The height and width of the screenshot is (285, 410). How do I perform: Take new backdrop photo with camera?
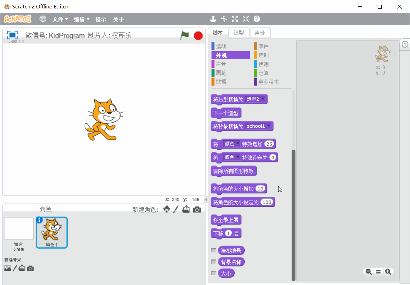(x=30, y=268)
